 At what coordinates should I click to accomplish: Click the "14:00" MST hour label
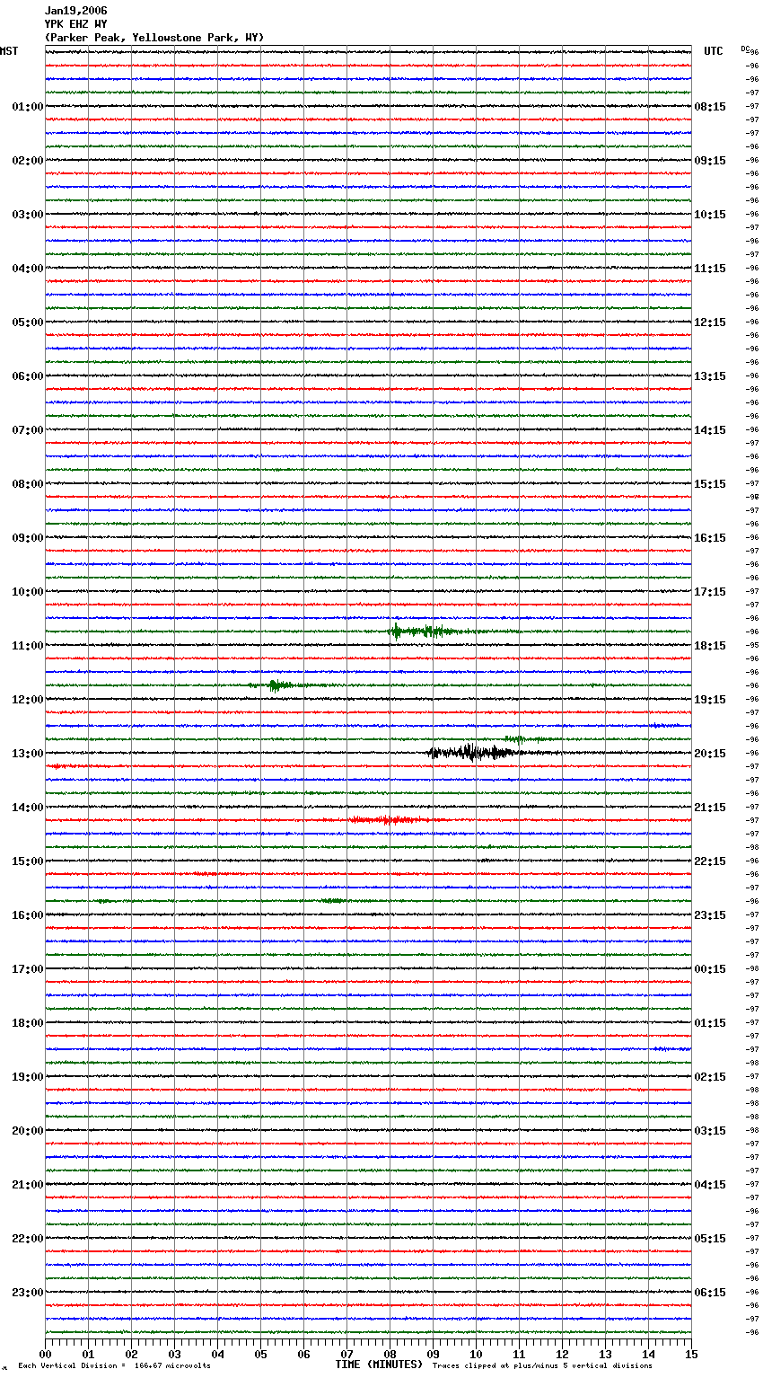click(x=27, y=808)
